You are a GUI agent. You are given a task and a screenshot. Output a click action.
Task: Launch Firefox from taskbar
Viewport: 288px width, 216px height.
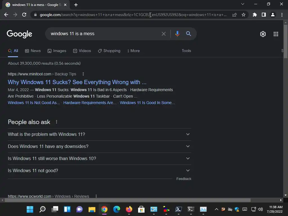[129, 209]
